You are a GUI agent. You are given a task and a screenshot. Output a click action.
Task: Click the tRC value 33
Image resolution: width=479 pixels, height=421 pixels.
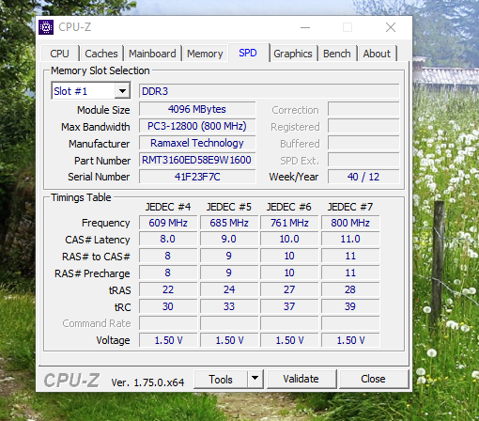click(229, 306)
